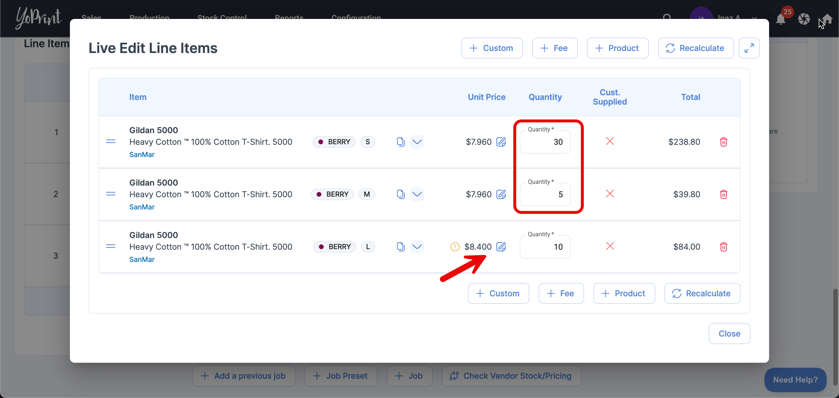The height and width of the screenshot is (398, 839).
Task: Focus quantity field showing 30
Action: pyautogui.click(x=545, y=142)
